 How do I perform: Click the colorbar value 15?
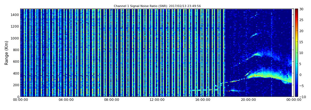pyautogui.click(x=302, y=42)
